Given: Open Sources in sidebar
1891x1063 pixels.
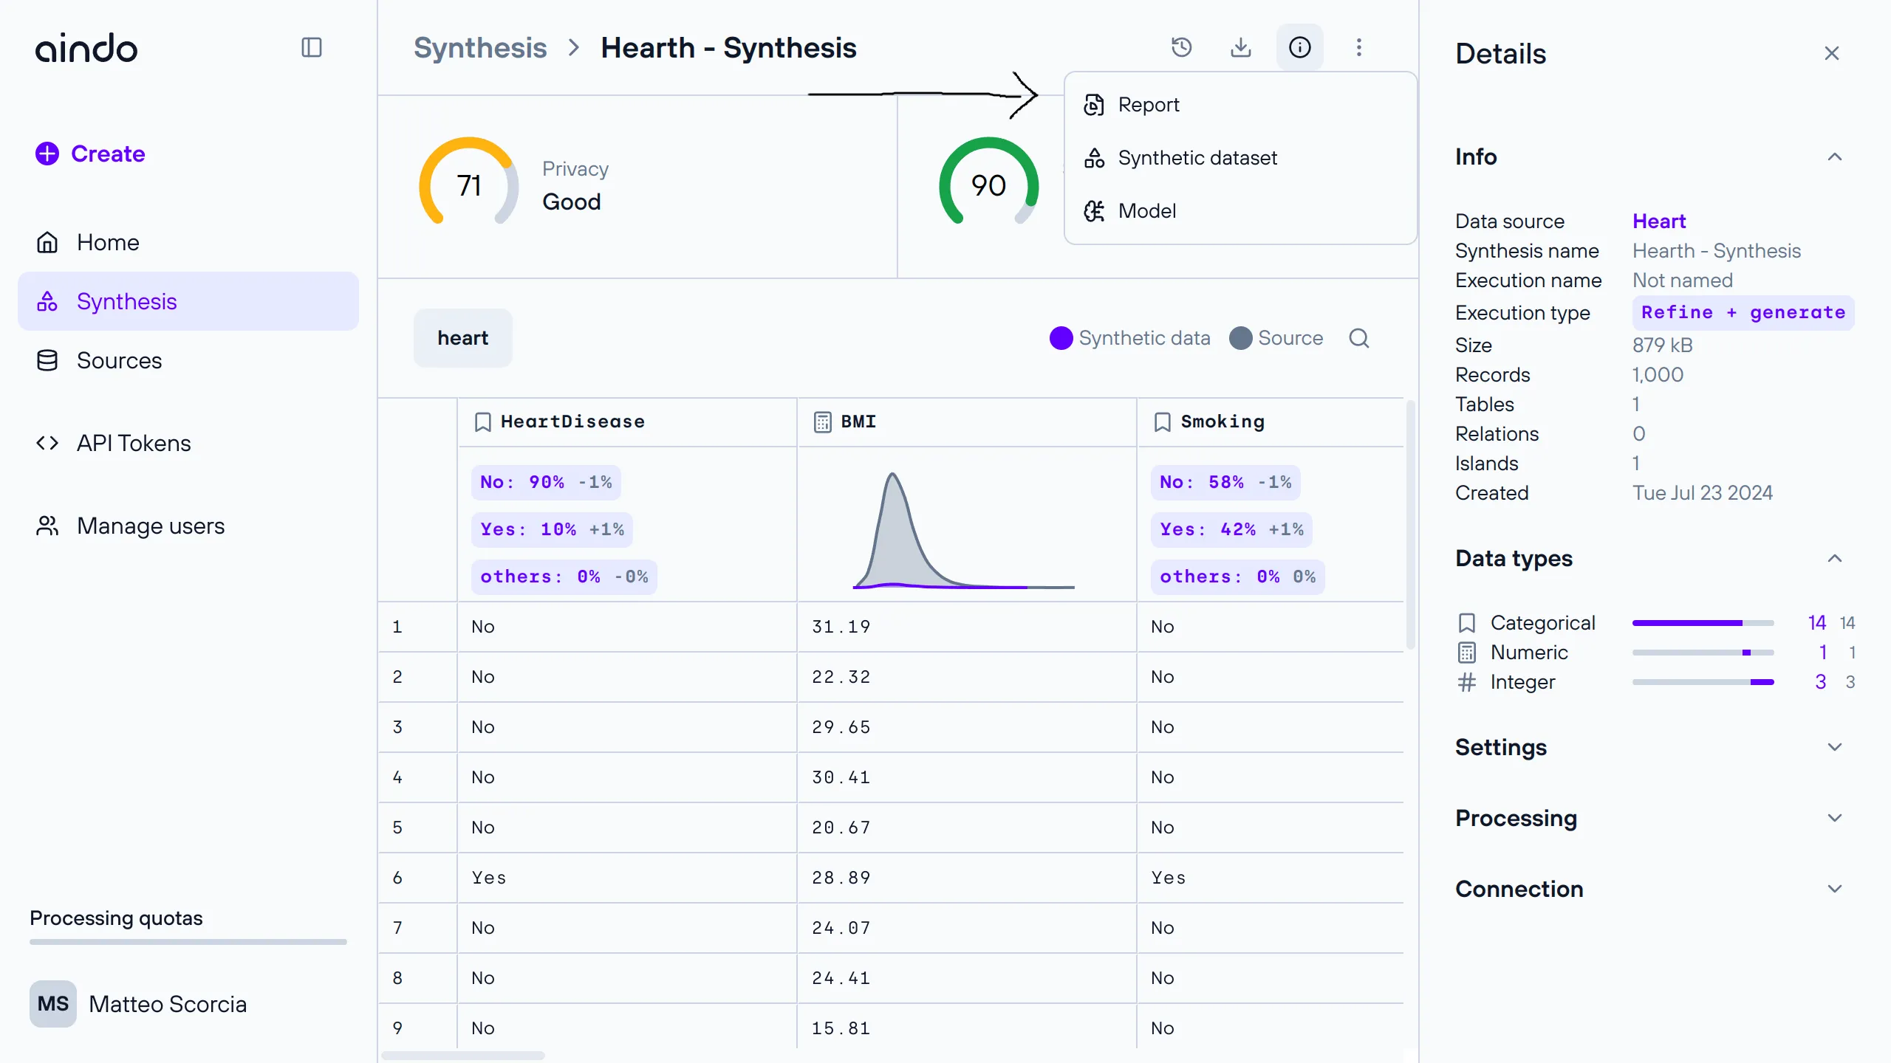Looking at the screenshot, I should coord(188,360).
